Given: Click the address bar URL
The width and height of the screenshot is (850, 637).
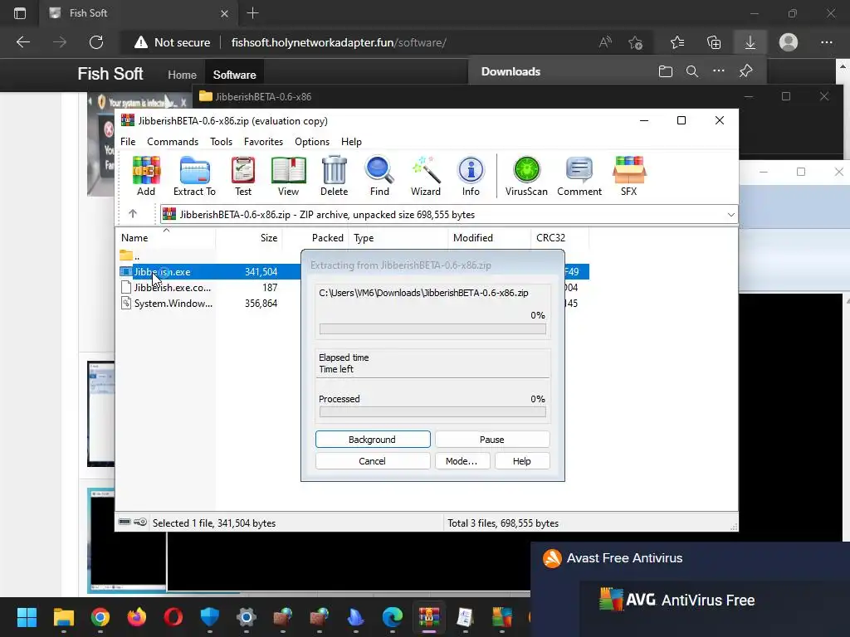Looking at the screenshot, I should click(x=339, y=42).
